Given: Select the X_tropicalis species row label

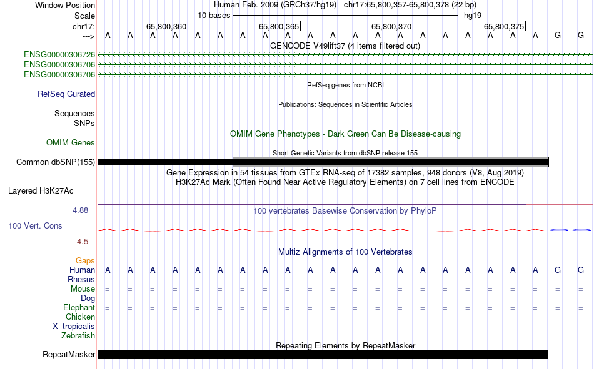Looking at the screenshot, I should 74,327.
